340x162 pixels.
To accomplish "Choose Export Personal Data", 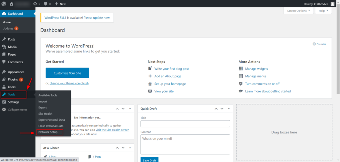I will (51, 120).
